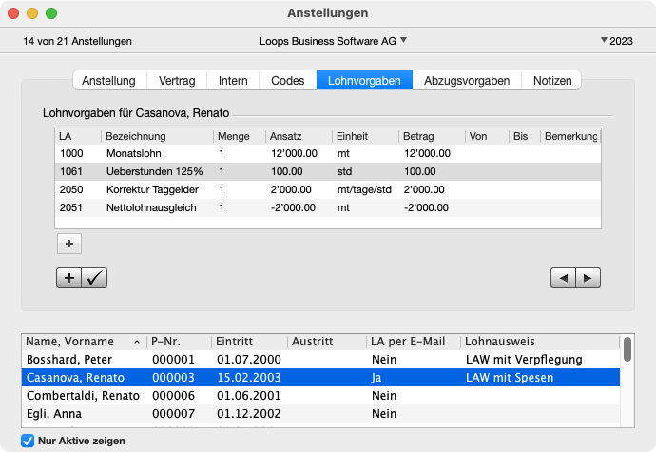The width and height of the screenshot is (656, 452).
Task: Open the Abzugsvorgaben tab
Action: pos(467,81)
